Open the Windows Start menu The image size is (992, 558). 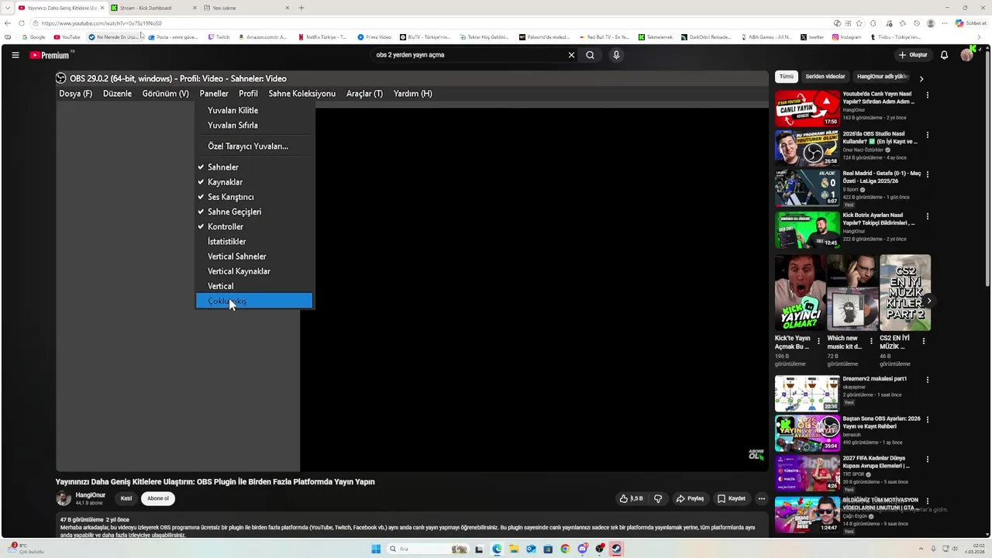click(x=376, y=549)
